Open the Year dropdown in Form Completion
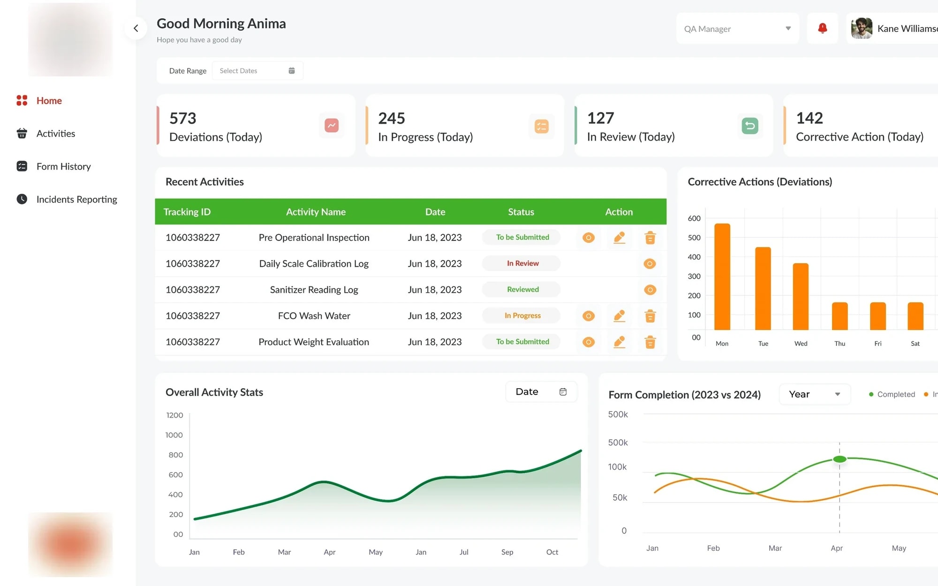This screenshot has height=586, width=938. pyautogui.click(x=815, y=394)
